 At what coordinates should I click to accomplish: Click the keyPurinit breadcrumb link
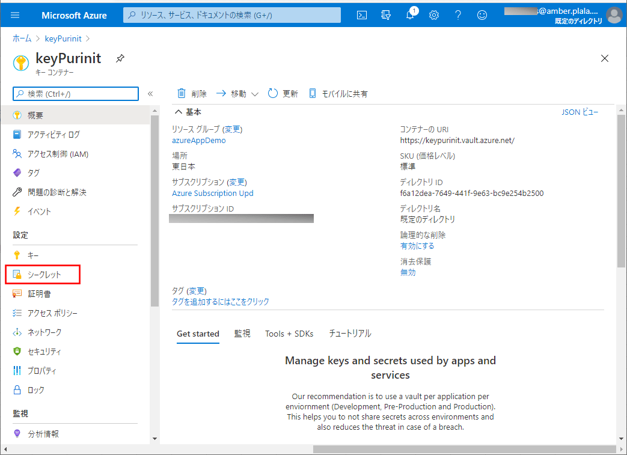point(63,38)
